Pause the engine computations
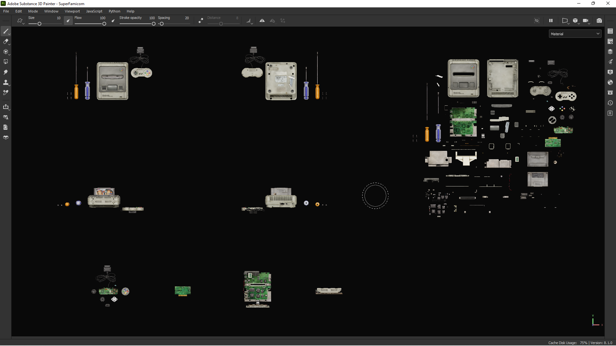Viewport: 616px width, 346px height. (551, 21)
